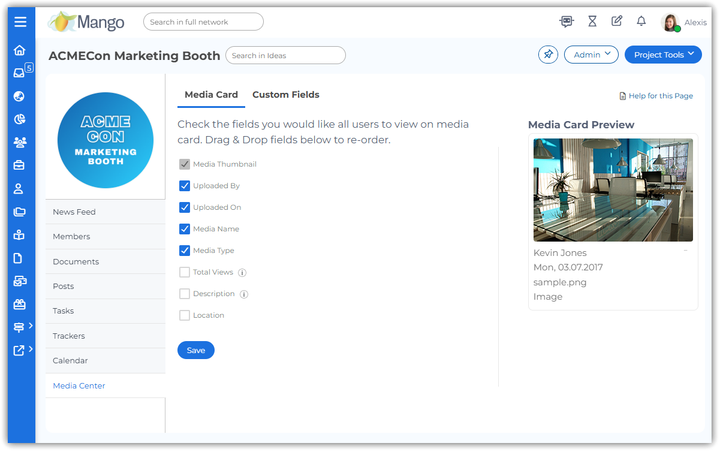Enable the Total Views checkbox
The image size is (720, 452).
185,272
